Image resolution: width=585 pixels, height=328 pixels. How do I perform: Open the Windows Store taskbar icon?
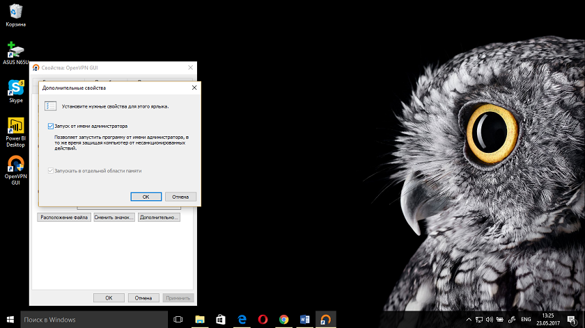point(221,320)
